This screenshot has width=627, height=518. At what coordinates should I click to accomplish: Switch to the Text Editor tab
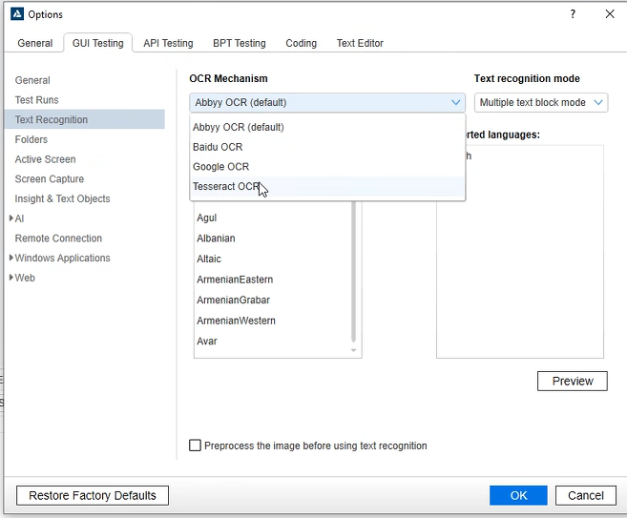point(360,43)
